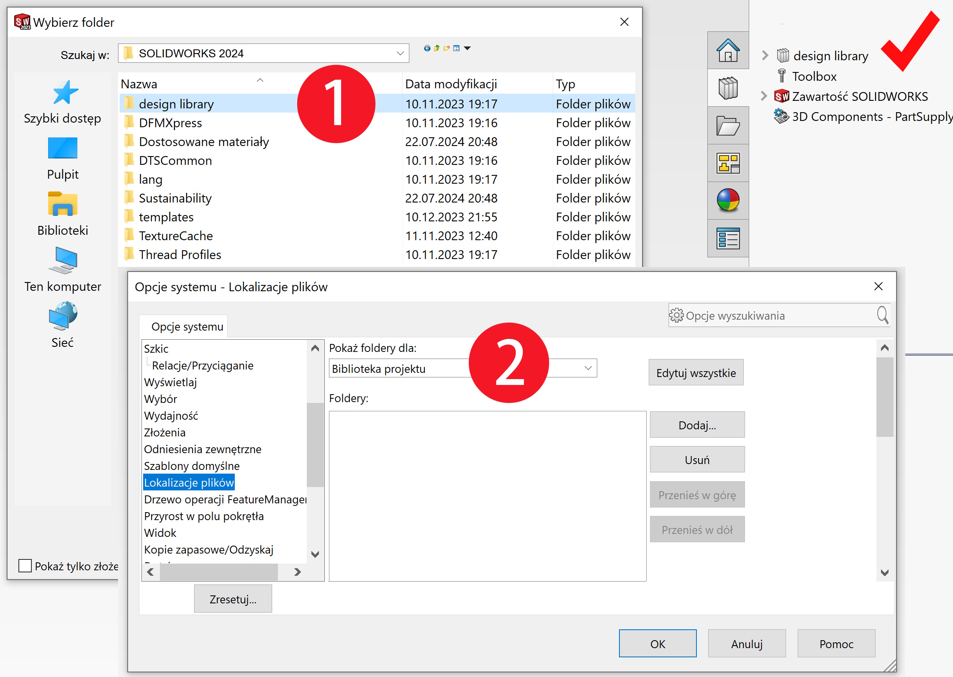Select Wyświetlaj in options list
The height and width of the screenshot is (677, 953).
pos(170,382)
